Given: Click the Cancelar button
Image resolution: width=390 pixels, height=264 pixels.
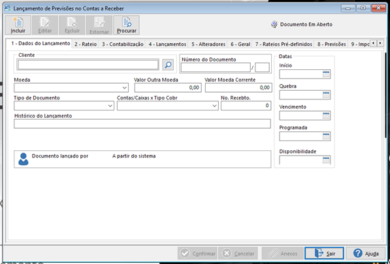Looking at the screenshot, I should pyautogui.click(x=238, y=254).
